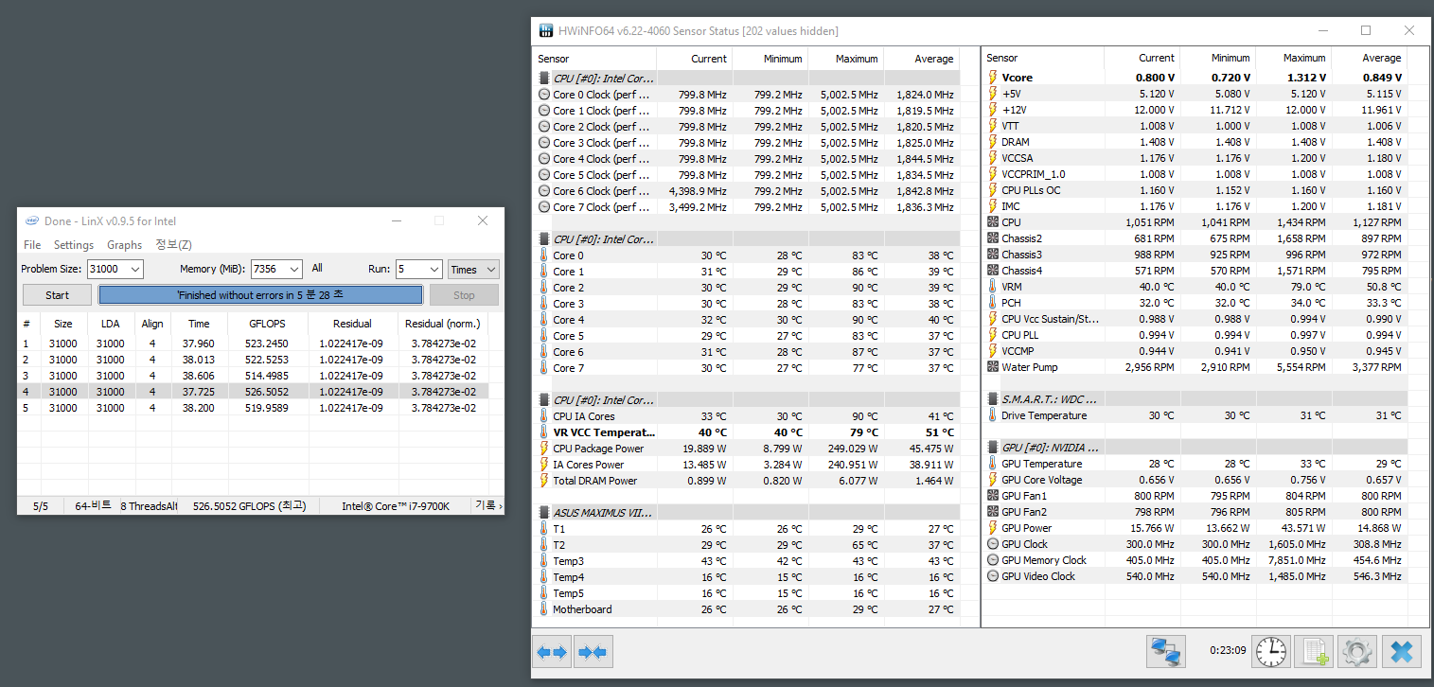Click the 'Finished without errors' progress bar
Image resolution: width=1434 pixels, height=687 pixels.
click(x=260, y=295)
